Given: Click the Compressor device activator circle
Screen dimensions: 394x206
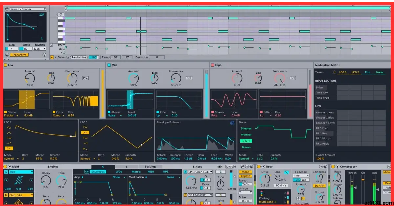Looking at the screenshot, I should pyautogui.click(x=333, y=167).
